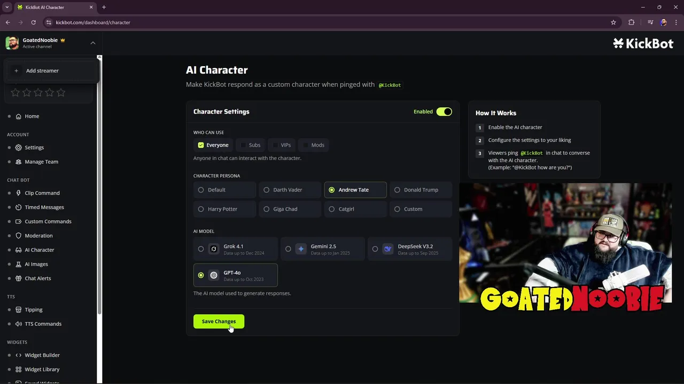The image size is (684, 384).
Task: Click the Widget Builder code icon
Action: [19, 355]
